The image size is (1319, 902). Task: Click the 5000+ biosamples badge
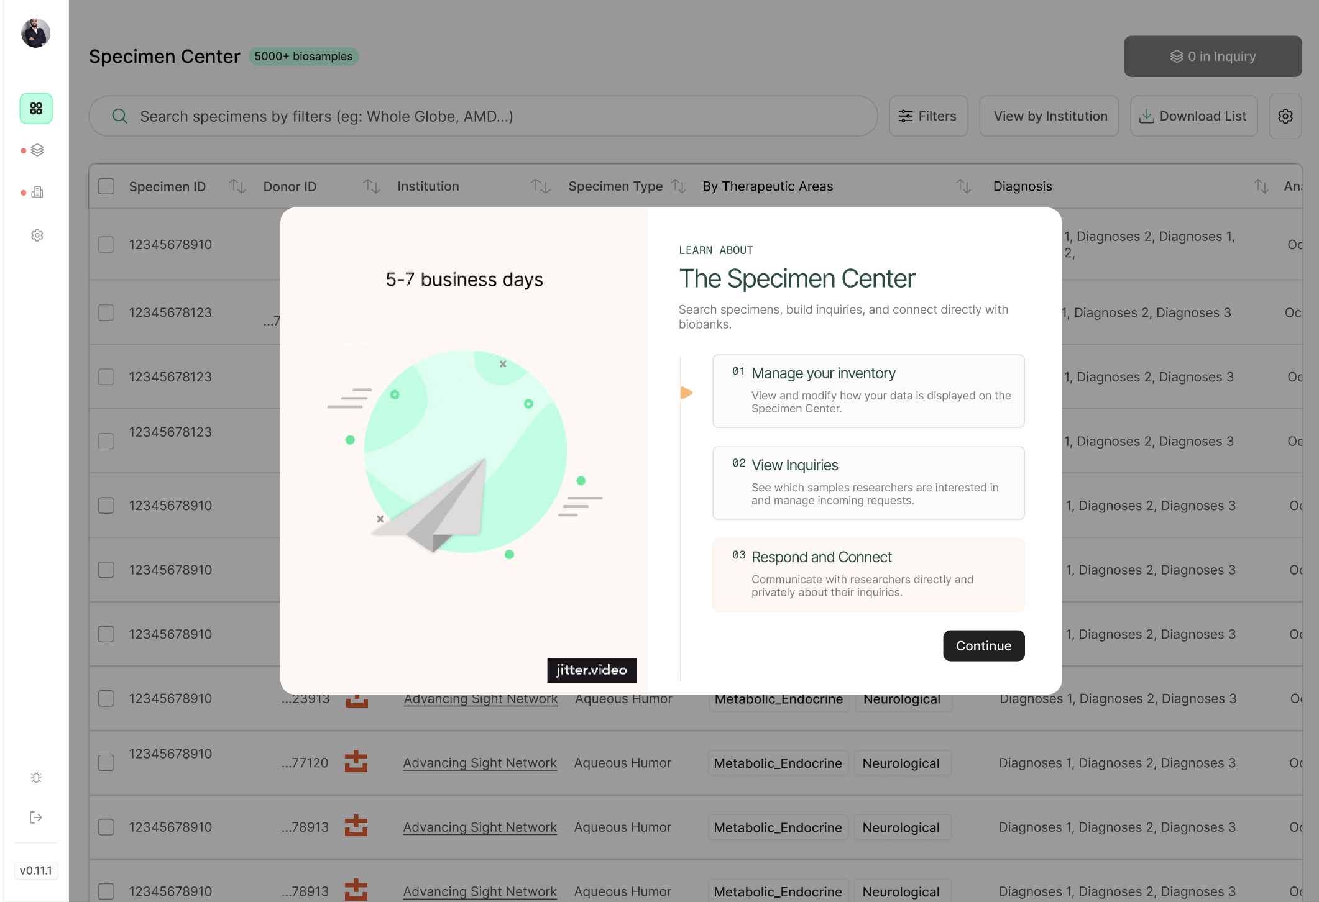303,57
